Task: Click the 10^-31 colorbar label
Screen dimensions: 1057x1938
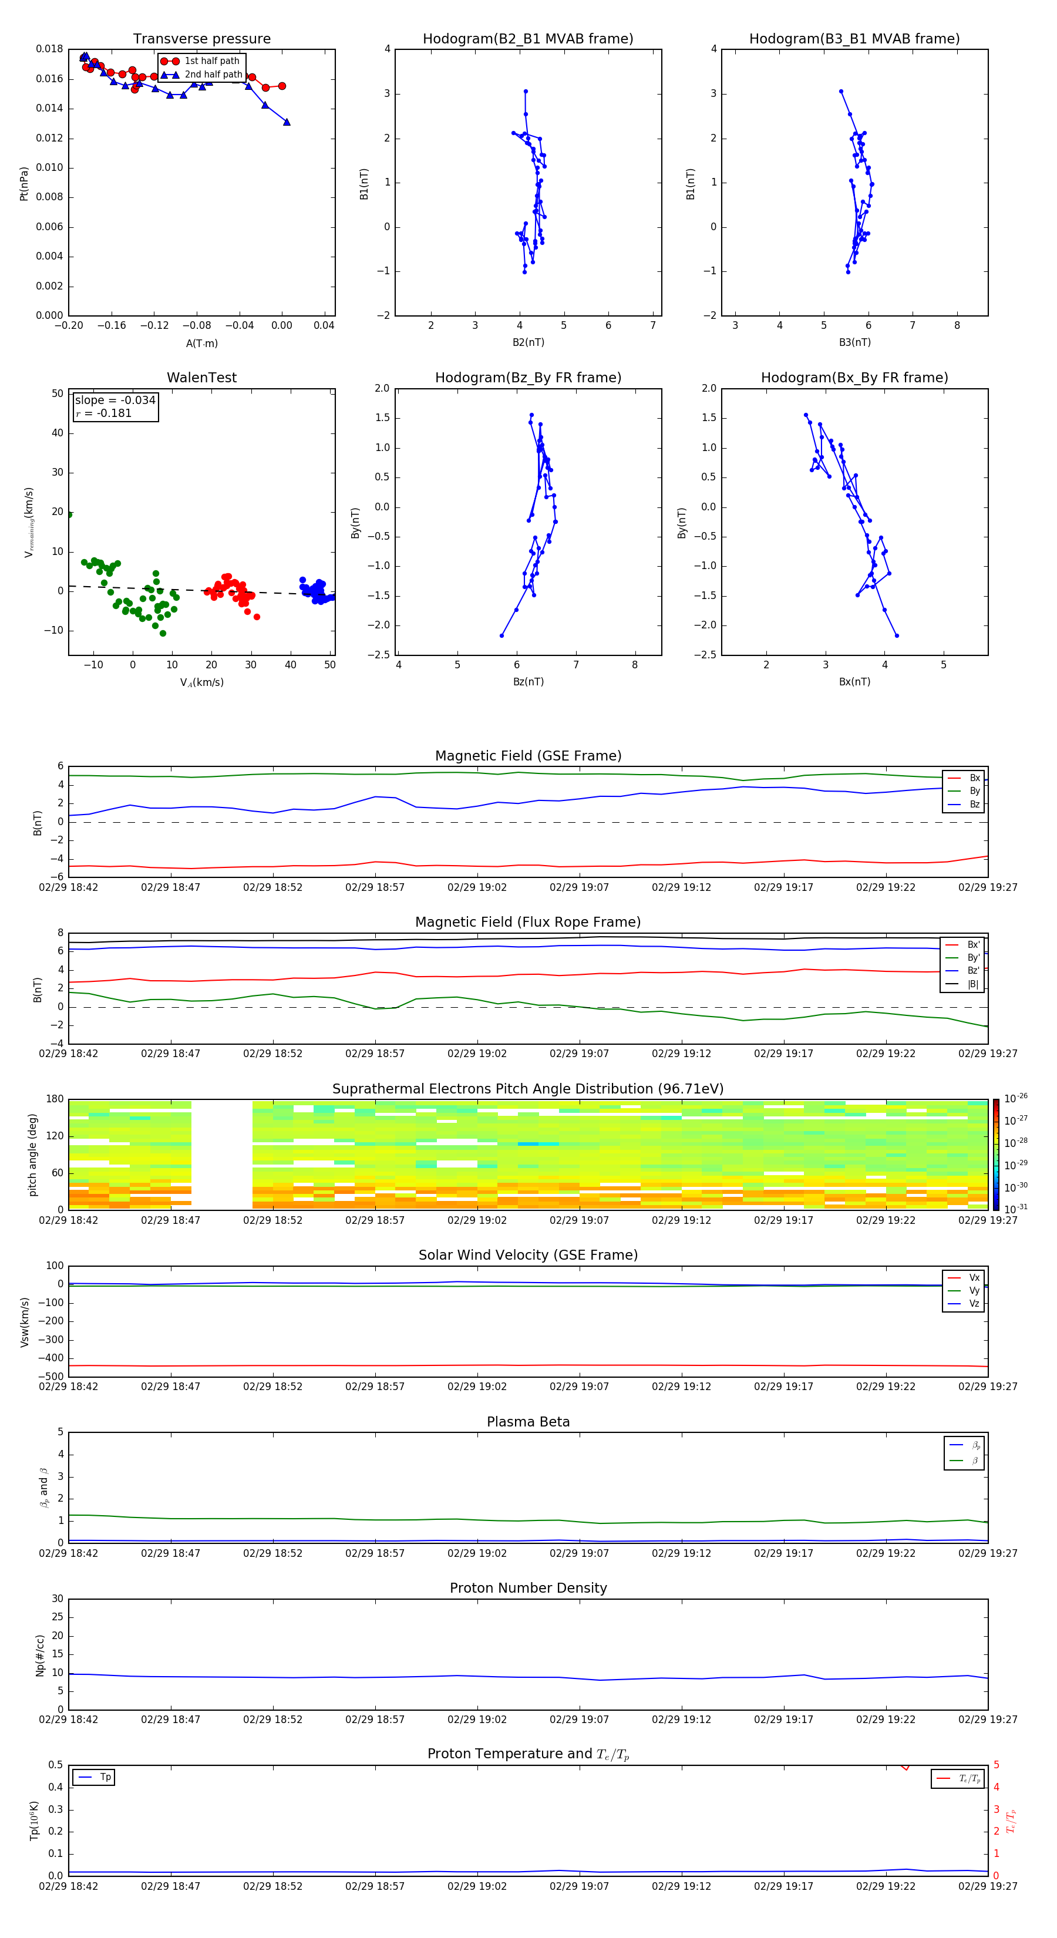Action: click(x=1016, y=1209)
